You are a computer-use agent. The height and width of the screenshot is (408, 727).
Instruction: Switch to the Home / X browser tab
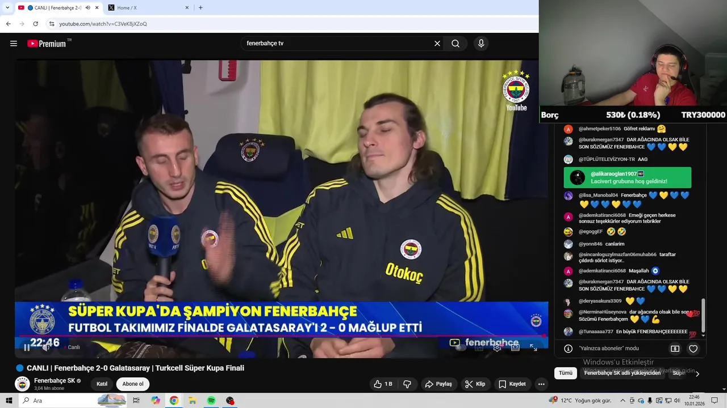[x=149, y=8]
